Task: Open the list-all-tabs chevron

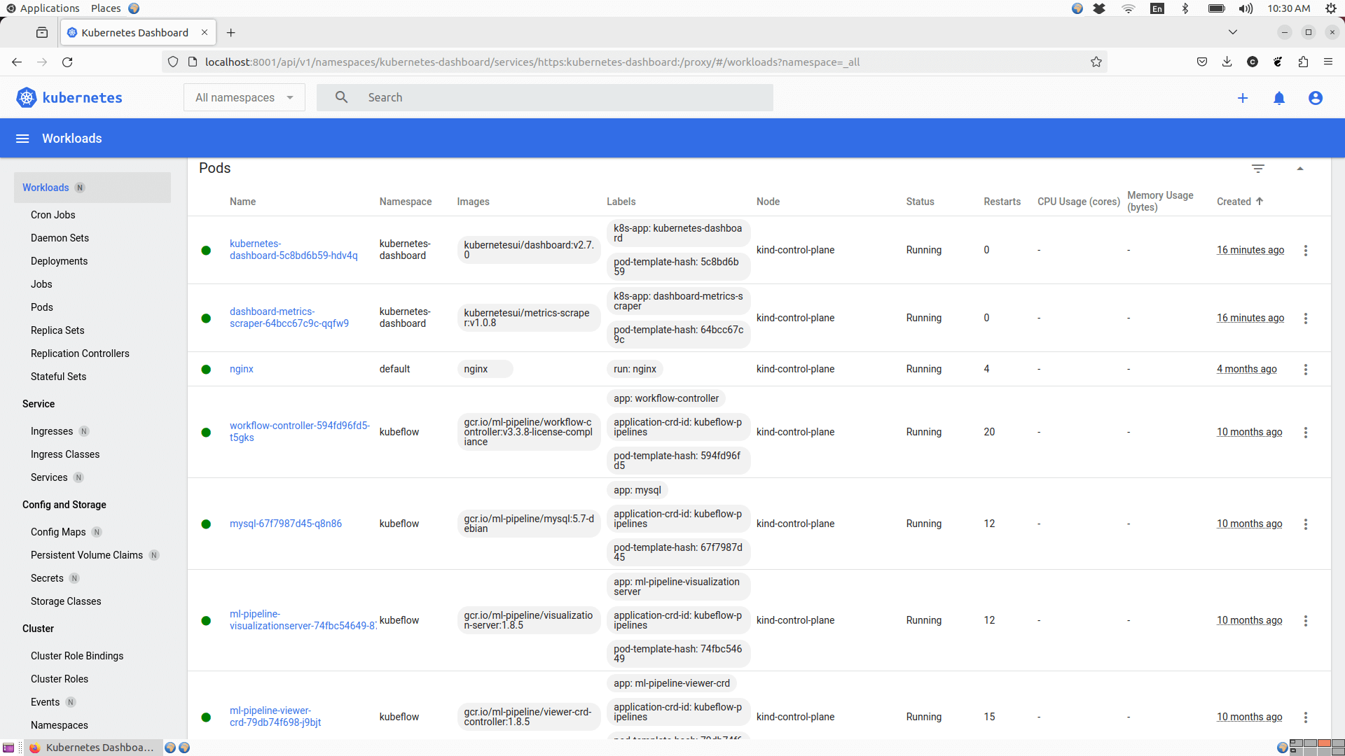Action: click(1232, 31)
